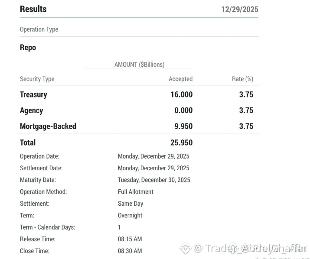Click the Results heading

pos(33,9)
